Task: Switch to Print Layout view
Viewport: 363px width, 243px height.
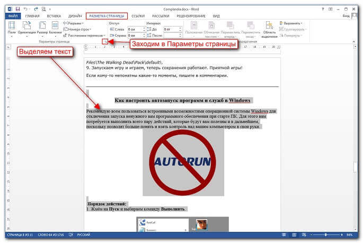Action: pyautogui.click(x=294, y=235)
